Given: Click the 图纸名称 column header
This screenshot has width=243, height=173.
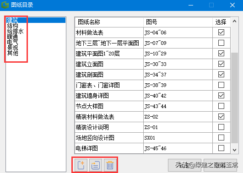Looking at the screenshot, I should [109, 22].
